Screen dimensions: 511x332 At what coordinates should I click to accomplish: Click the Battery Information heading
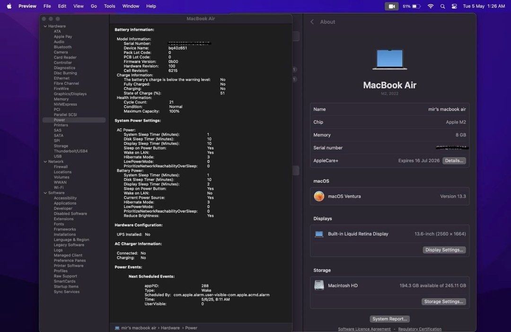[x=134, y=30]
